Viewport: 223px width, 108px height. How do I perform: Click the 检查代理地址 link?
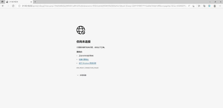click(x=84, y=59)
